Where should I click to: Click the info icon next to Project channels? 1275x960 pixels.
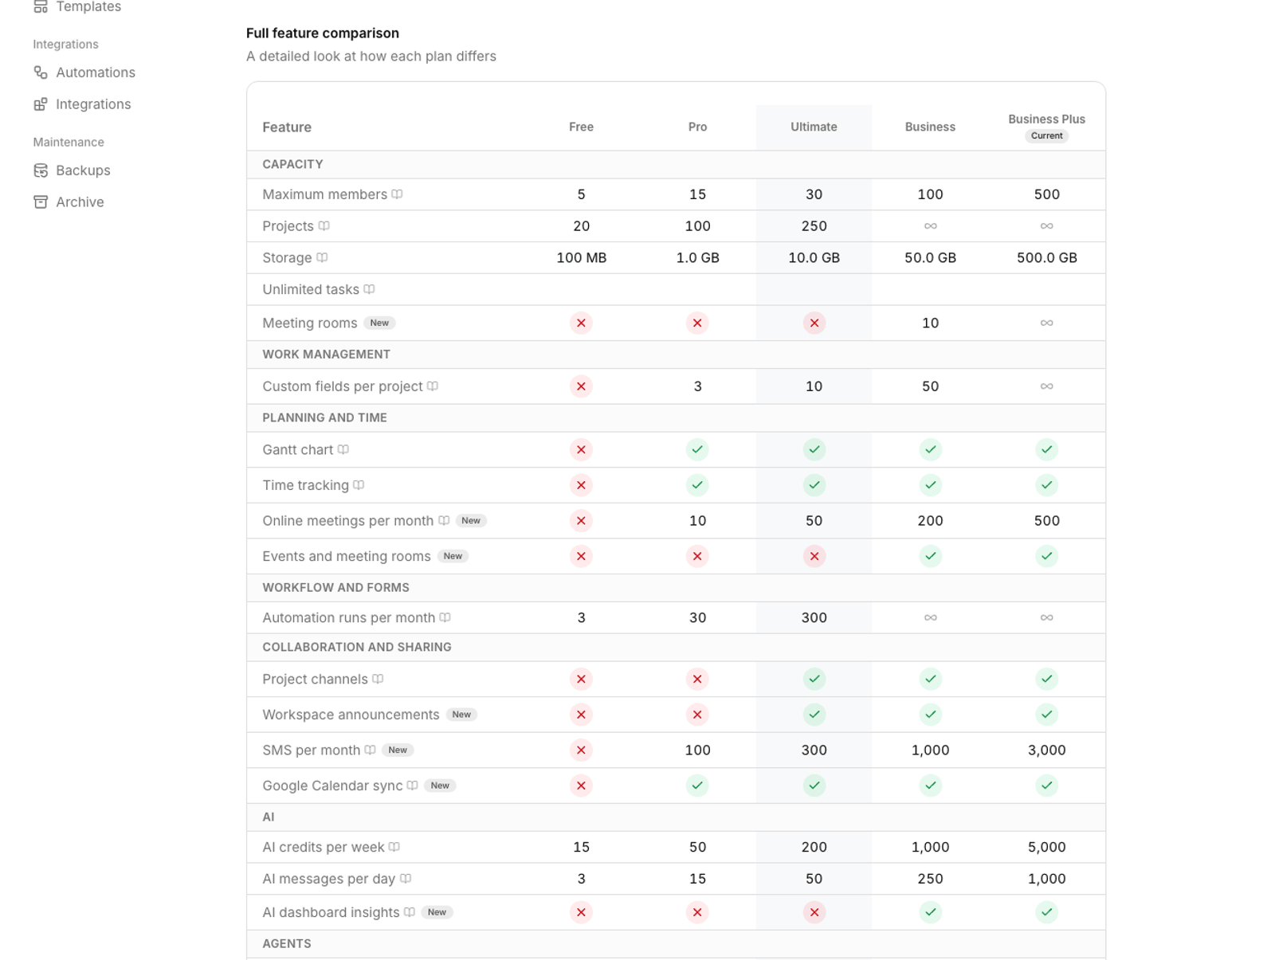[x=378, y=680]
